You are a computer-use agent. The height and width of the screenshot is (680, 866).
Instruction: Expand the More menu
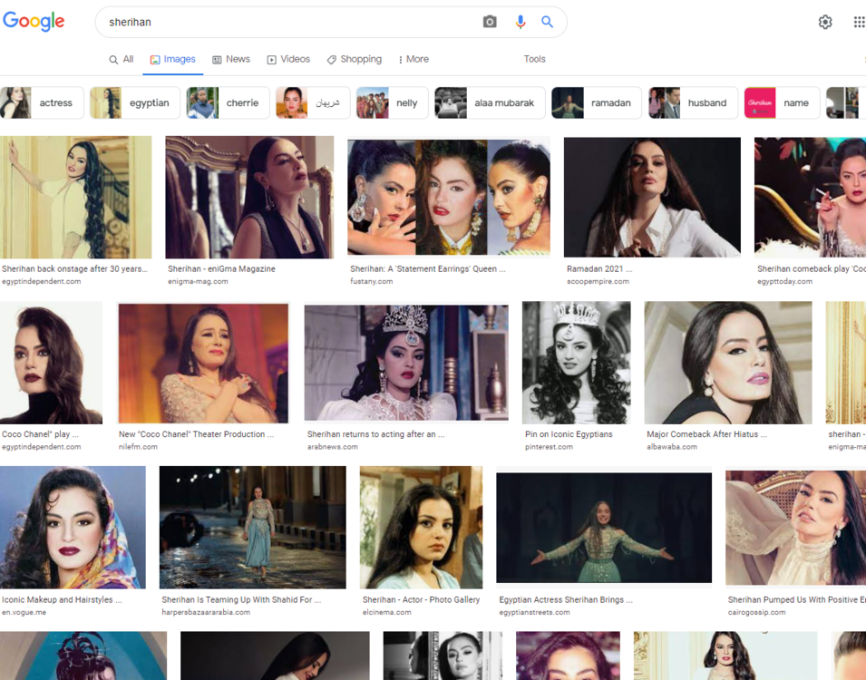(414, 59)
